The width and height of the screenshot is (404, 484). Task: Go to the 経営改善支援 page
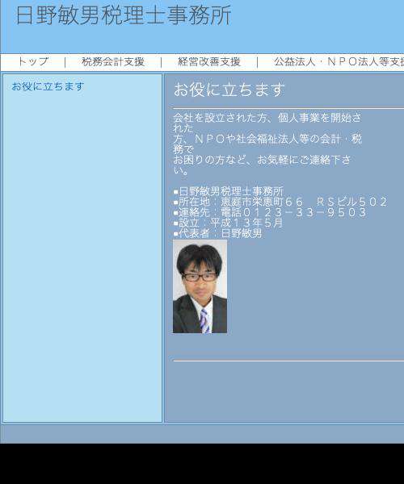click(209, 62)
